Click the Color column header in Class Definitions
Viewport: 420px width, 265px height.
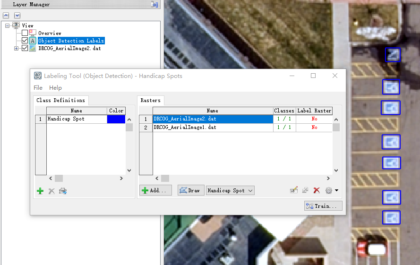[116, 111]
